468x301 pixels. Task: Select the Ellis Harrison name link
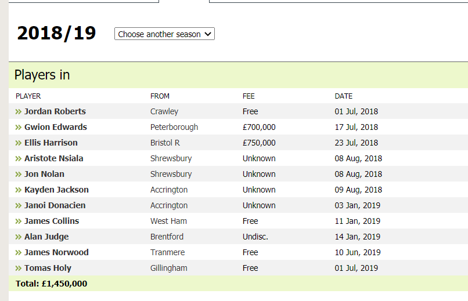51,143
